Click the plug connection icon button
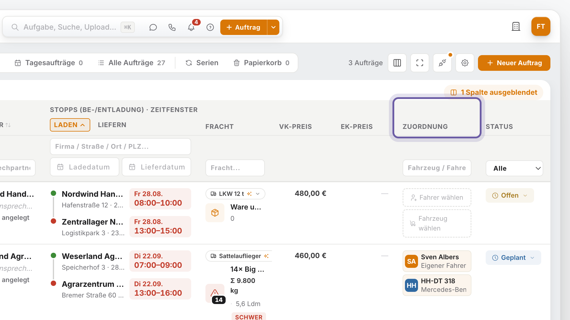570x320 pixels. point(442,63)
